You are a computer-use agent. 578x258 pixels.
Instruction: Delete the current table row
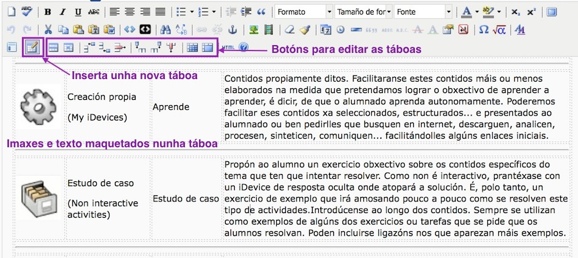120,47
